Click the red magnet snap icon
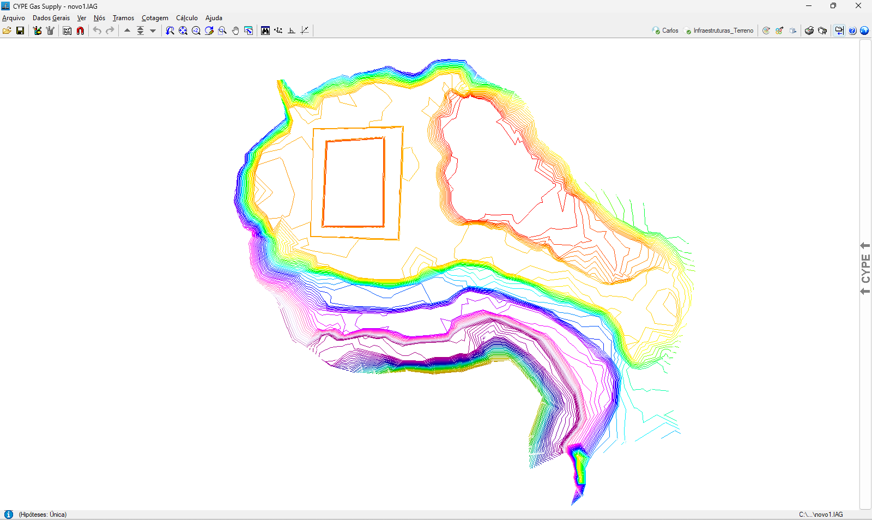The width and height of the screenshot is (872, 520). coord(80,31)
